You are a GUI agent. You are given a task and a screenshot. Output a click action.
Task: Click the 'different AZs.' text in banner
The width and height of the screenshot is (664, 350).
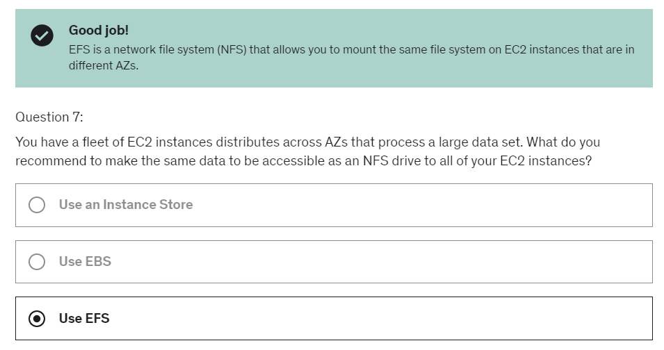click(104, 68)
